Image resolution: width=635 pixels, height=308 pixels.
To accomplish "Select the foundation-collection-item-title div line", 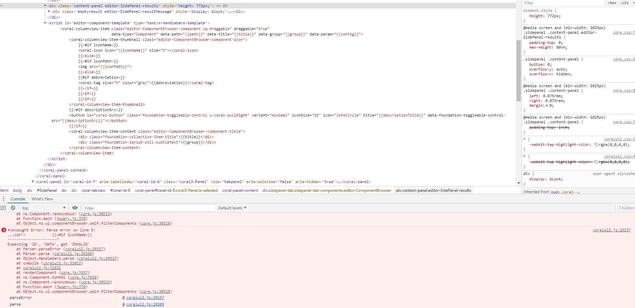I will (x=146, y=137).
